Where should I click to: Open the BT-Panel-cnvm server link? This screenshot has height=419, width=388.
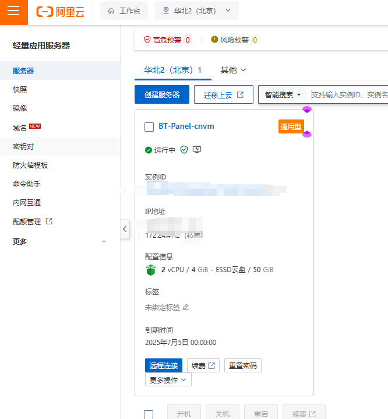point(186,126)
